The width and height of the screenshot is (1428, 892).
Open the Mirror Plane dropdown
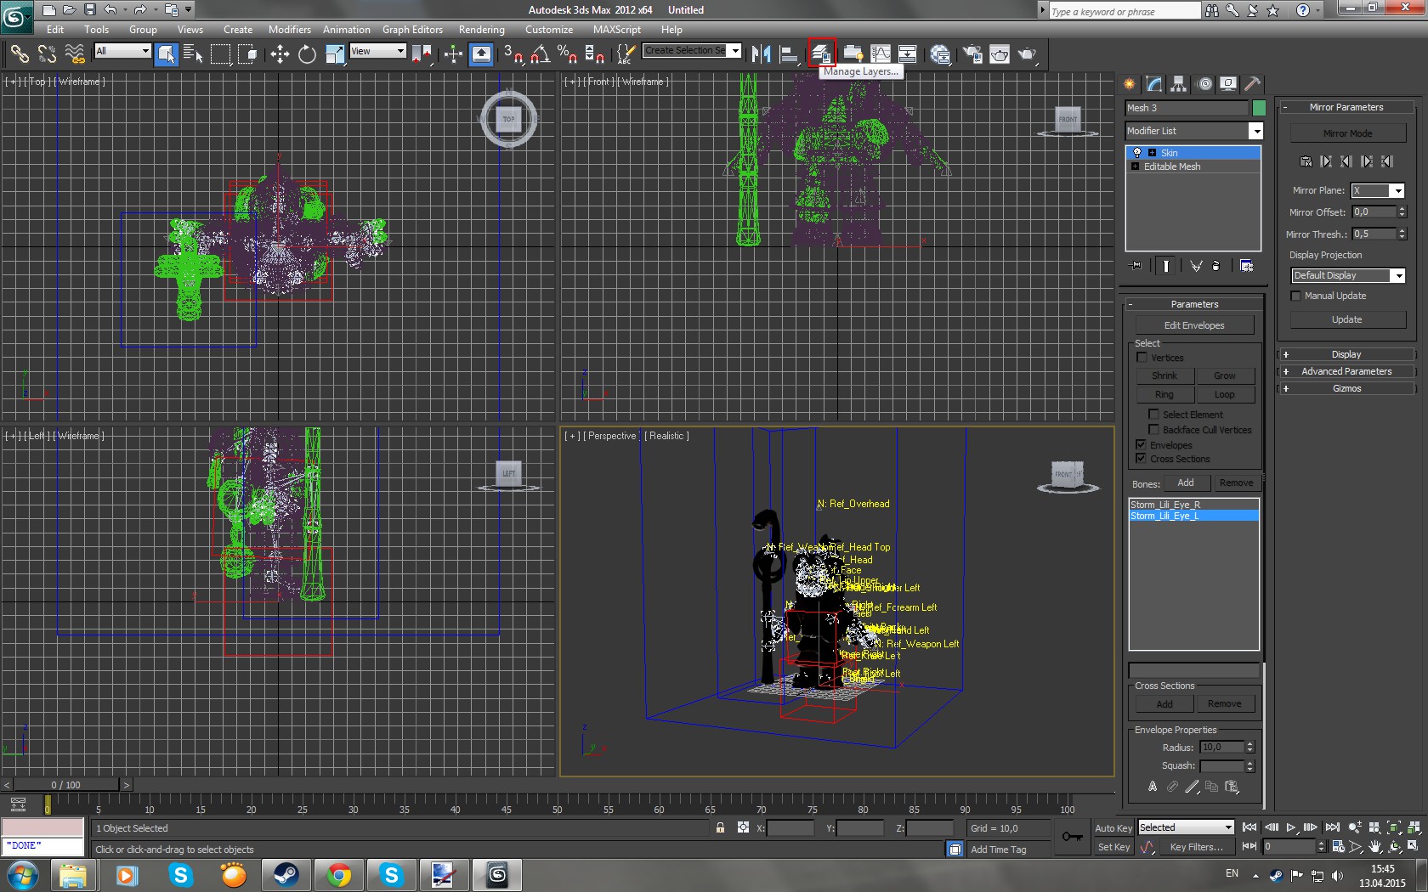pyautogui.click(x=1397, y=191)
